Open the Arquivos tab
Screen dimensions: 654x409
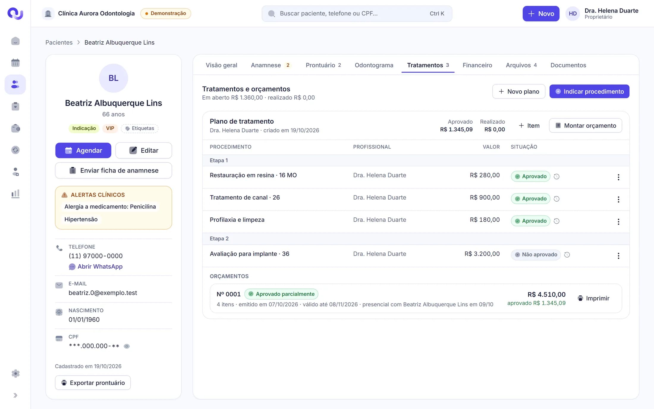tap(521, 65)
